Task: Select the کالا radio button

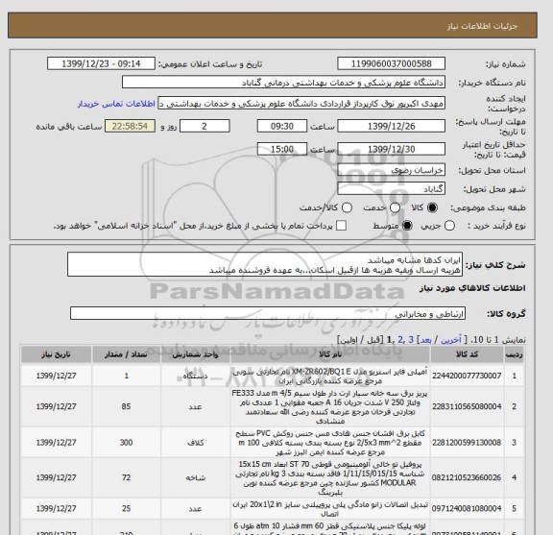Action: [432, 207]
